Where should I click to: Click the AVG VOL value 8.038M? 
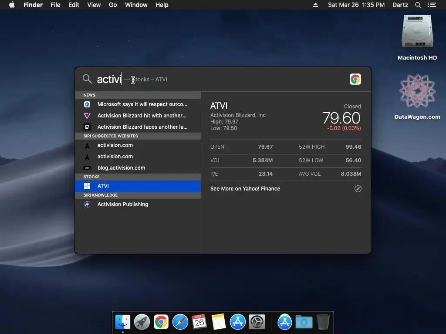point(351,174)
